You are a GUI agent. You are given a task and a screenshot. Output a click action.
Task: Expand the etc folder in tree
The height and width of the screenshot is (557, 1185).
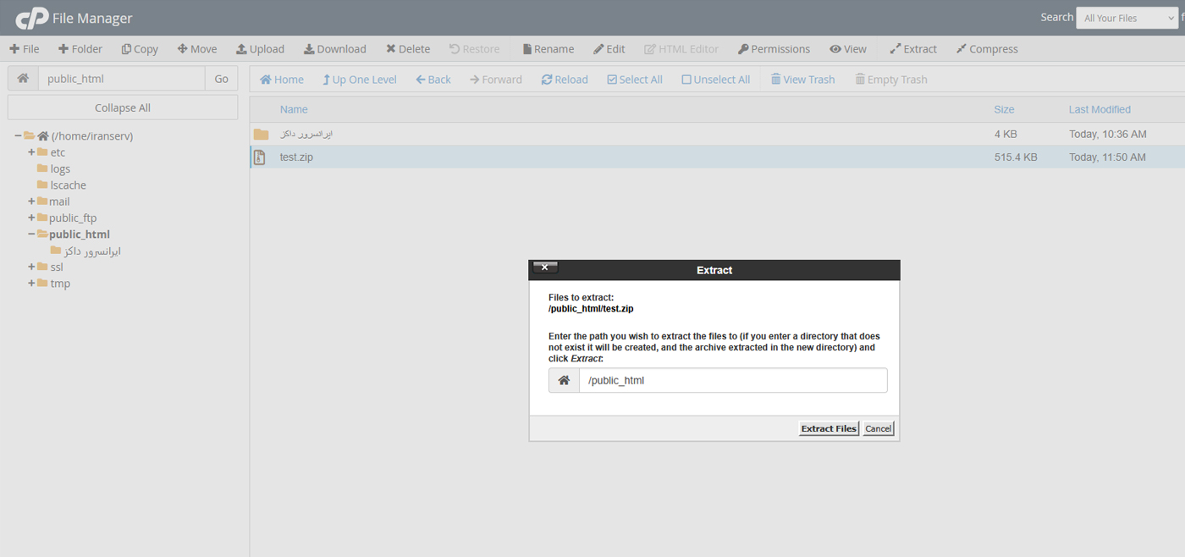tap(31, 152)
